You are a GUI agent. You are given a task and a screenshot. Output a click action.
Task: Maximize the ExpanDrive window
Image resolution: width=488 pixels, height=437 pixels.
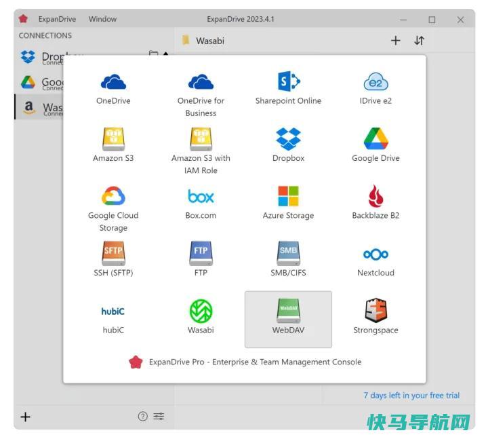pos(432,20)
